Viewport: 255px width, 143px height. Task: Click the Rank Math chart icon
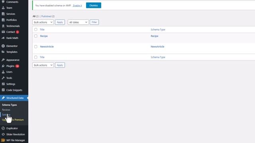pyautogui.click(x=3, y=38)
